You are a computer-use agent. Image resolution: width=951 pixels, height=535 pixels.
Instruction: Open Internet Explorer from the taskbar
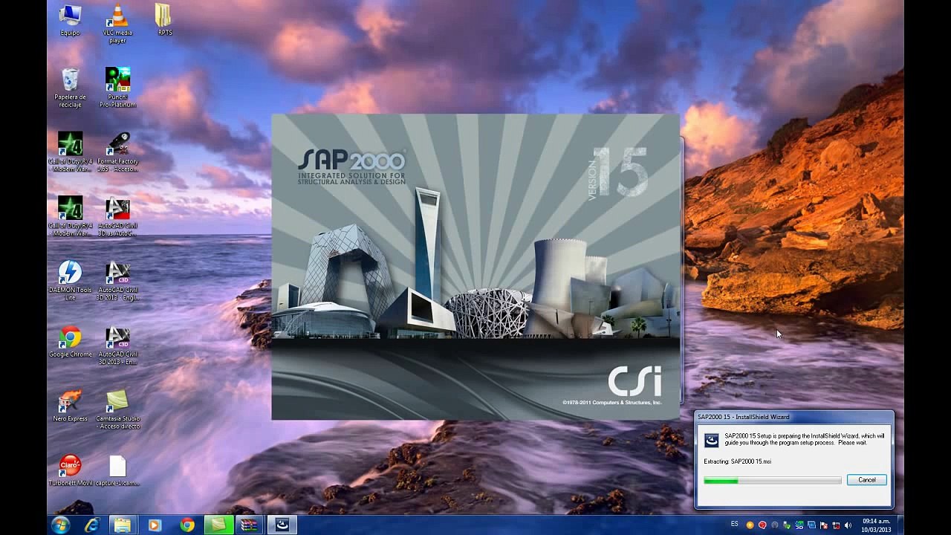tap(92, 525)
